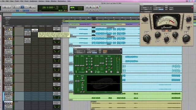Open the Track menu
The height and width of the screenshot is (110, 196).
(x=17, y=1)
